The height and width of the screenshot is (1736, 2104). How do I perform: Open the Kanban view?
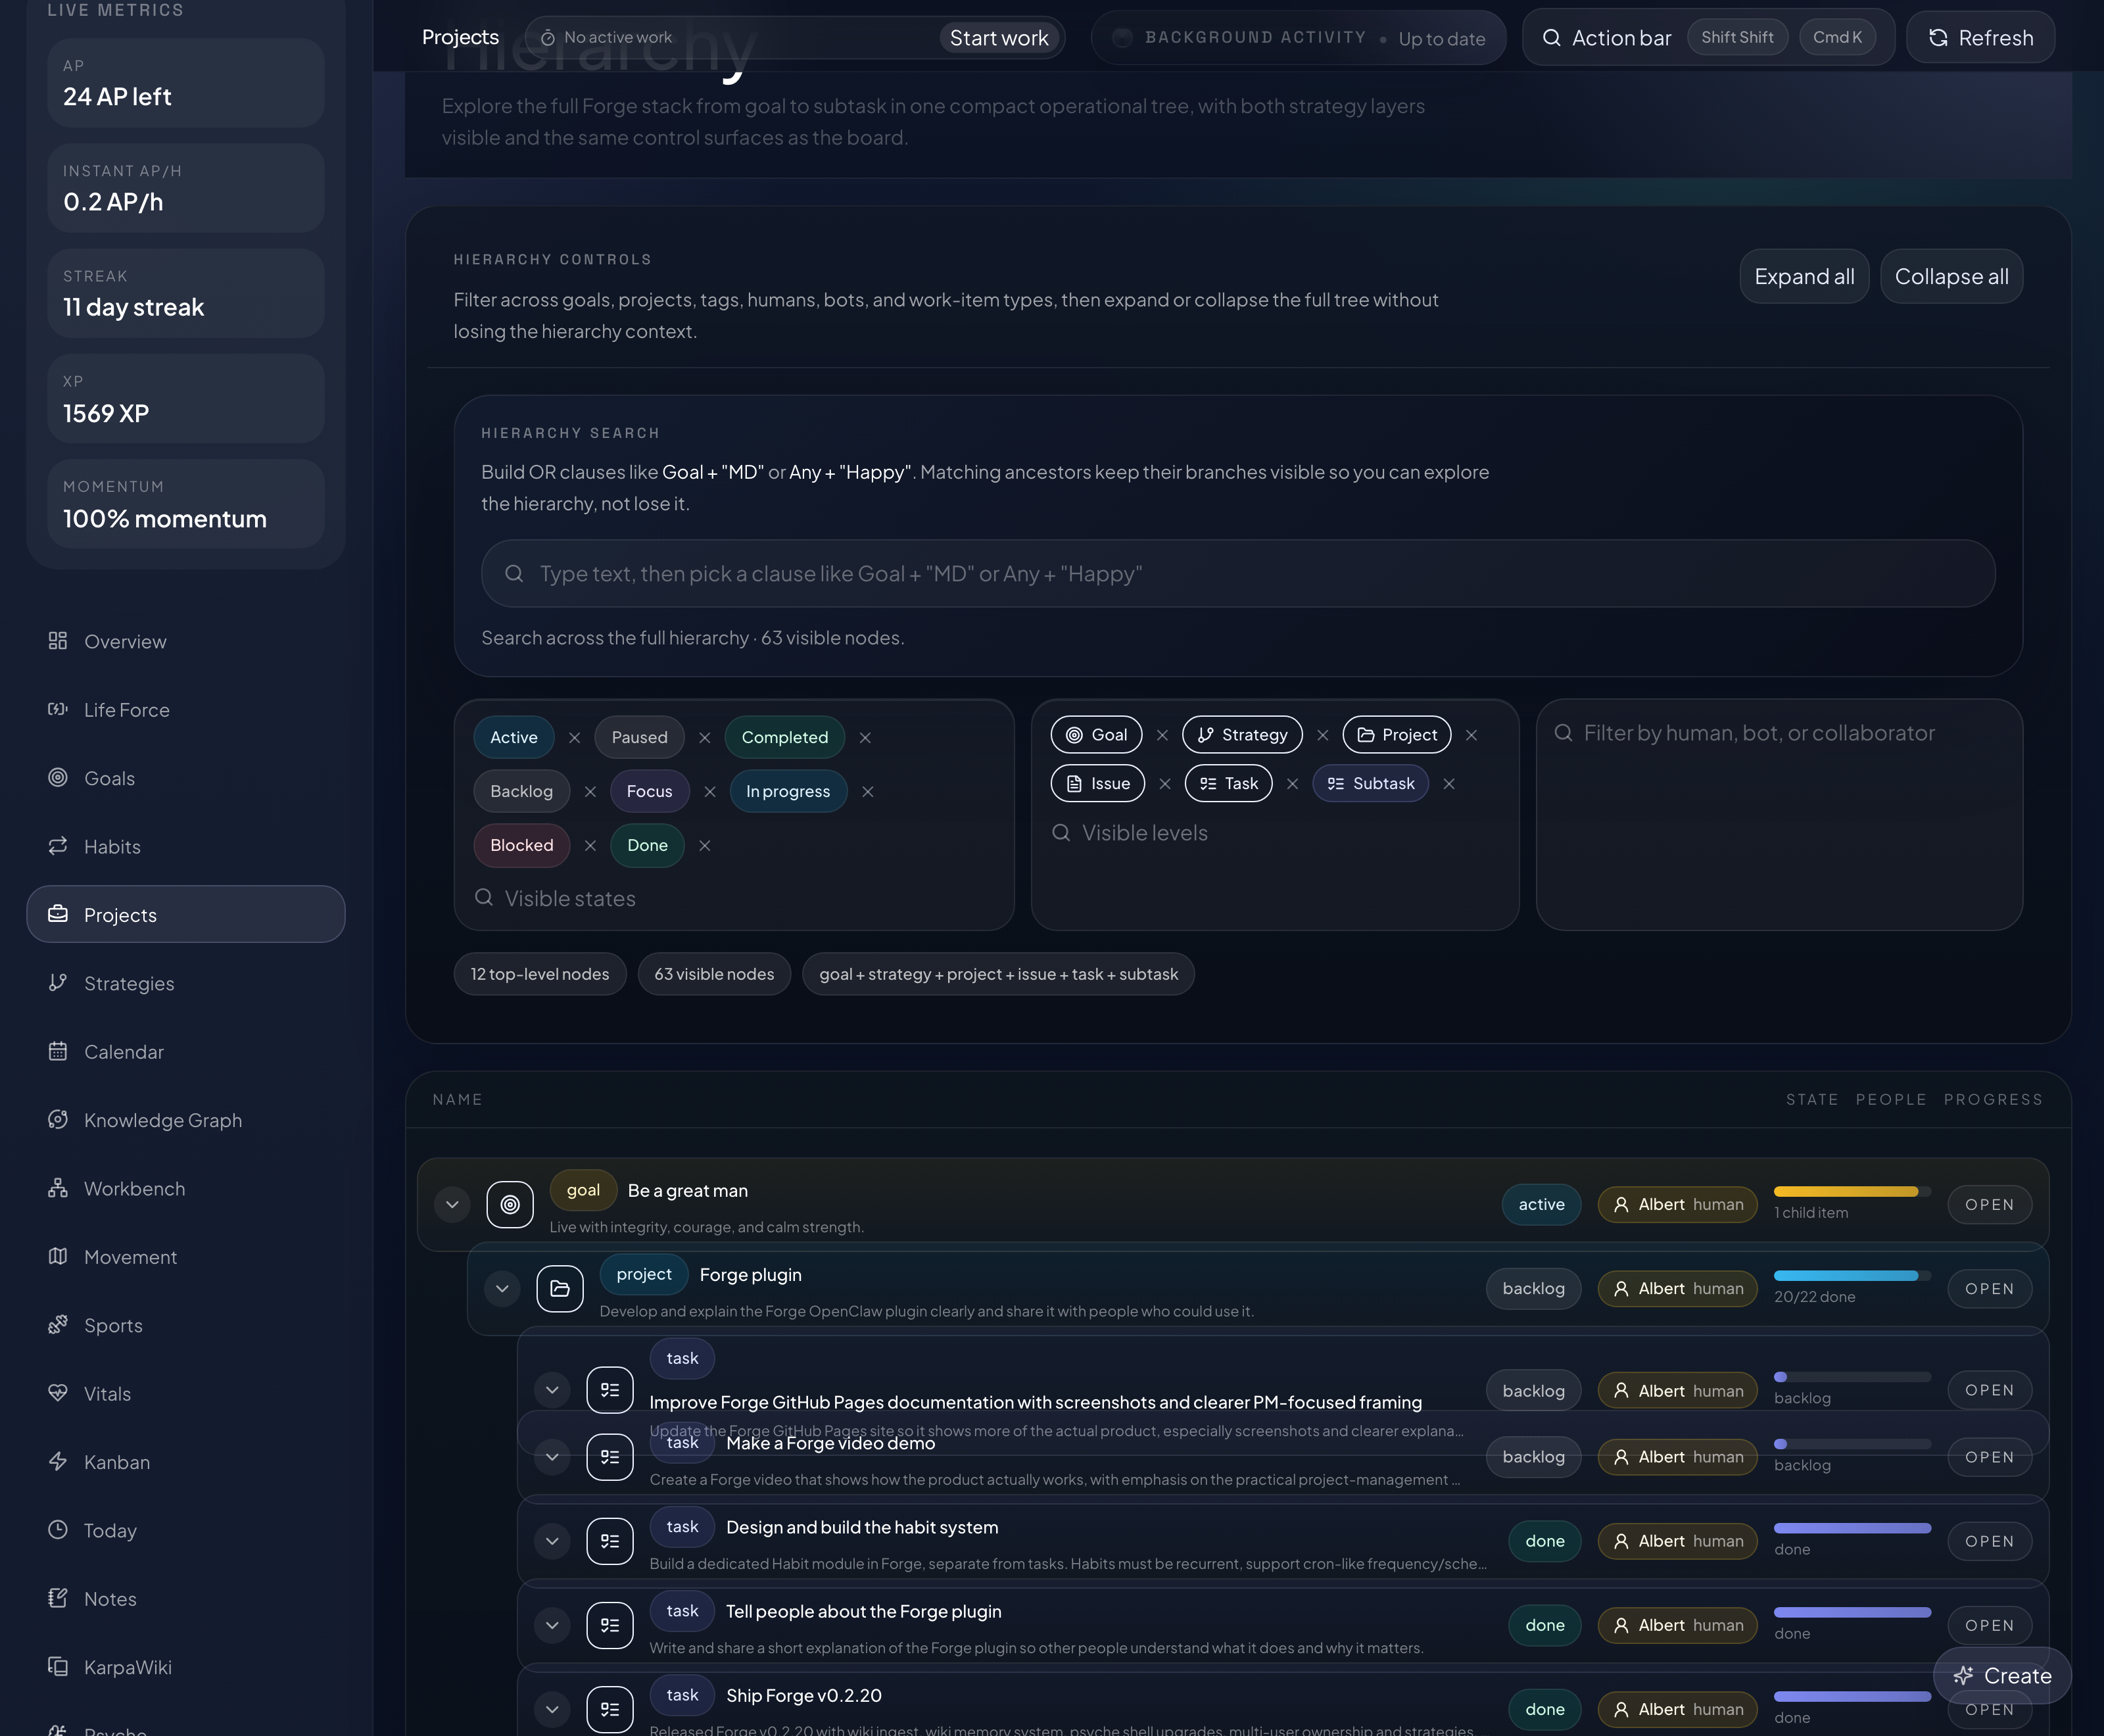117,1461
